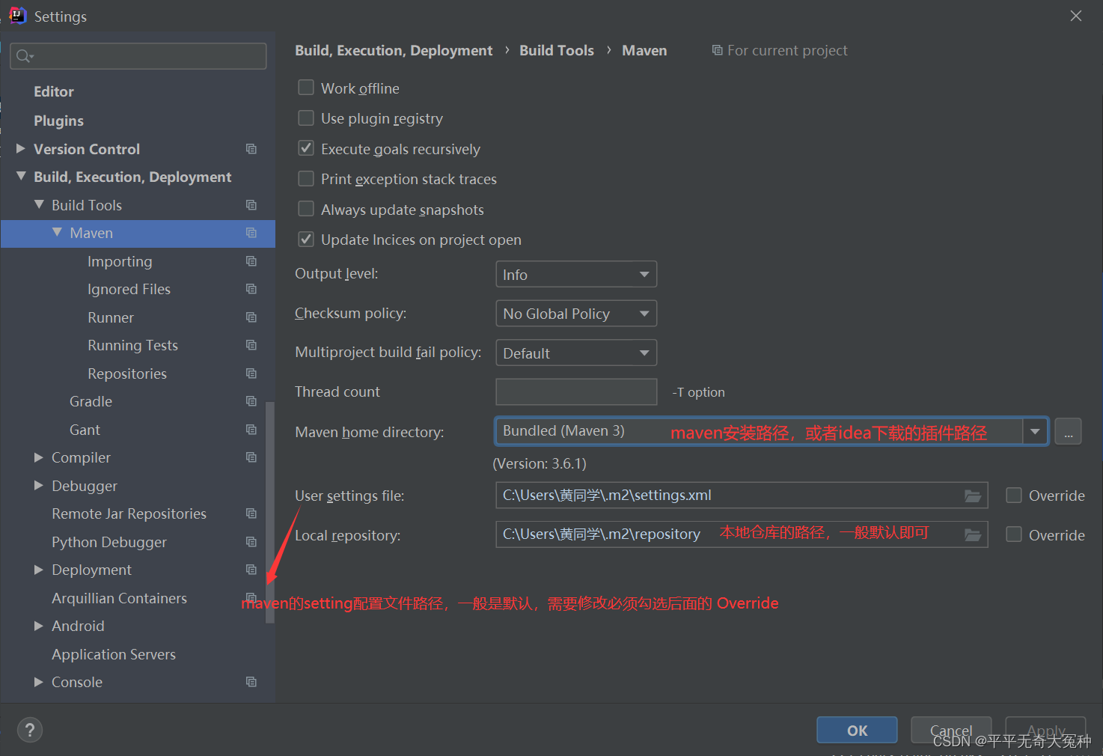Viewport: 1103px width, 756px height.
Task: Click the Thread count input field
Action: click(x=576, y=391)
